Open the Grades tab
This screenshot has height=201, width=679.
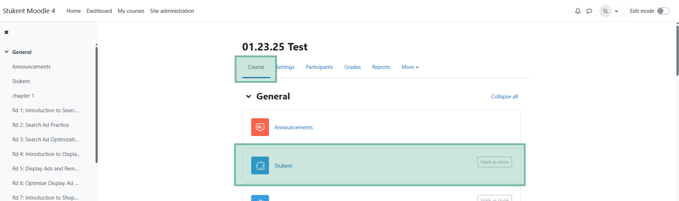352,67
